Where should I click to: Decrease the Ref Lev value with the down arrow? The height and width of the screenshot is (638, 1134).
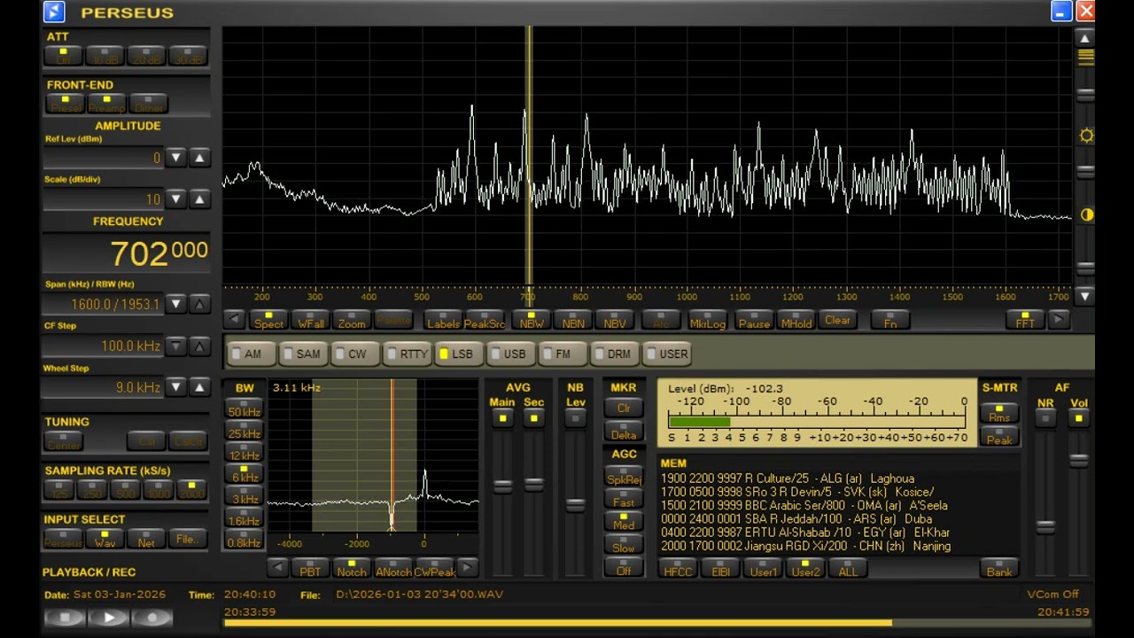point(176,158)
